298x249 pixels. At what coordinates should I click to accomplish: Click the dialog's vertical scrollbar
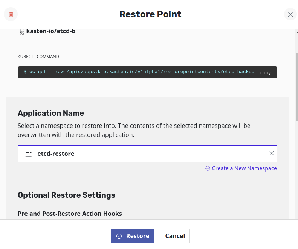pyautogui.click(x=296, y=87)
